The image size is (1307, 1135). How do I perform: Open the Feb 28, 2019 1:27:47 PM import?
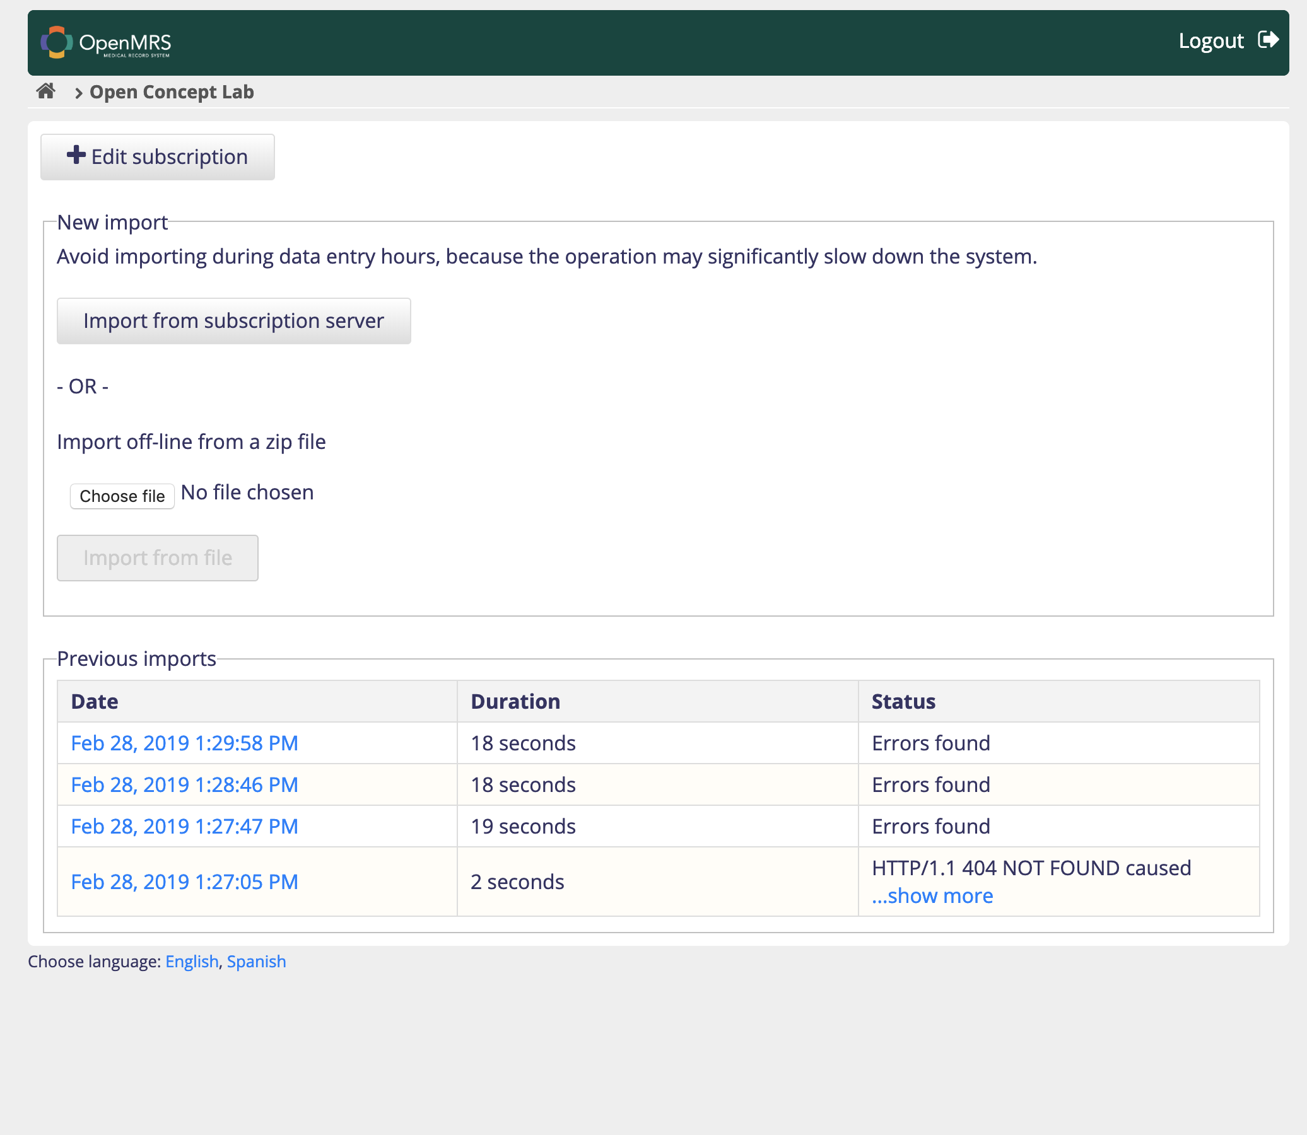[184, 826]
